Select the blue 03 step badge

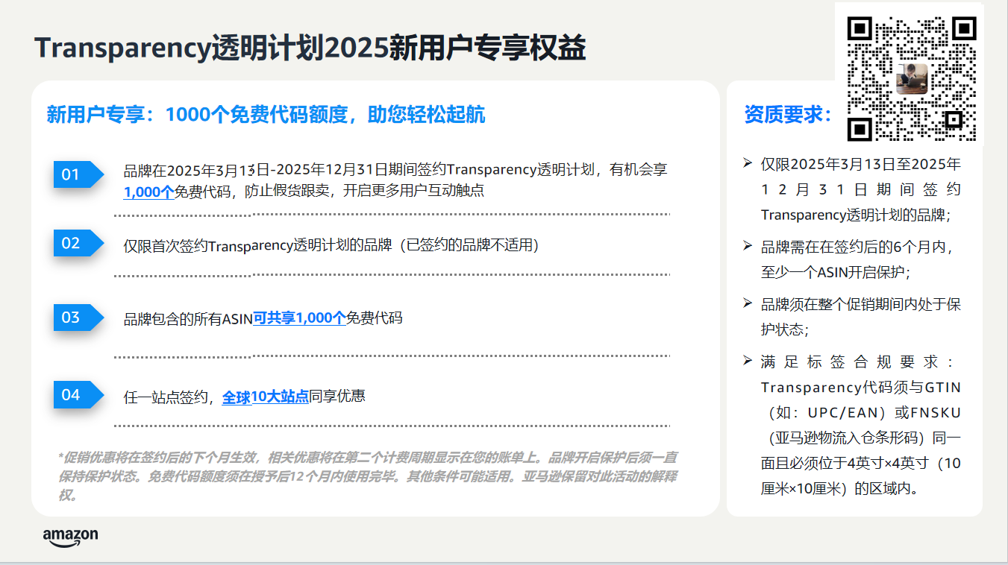coord(78,318)
